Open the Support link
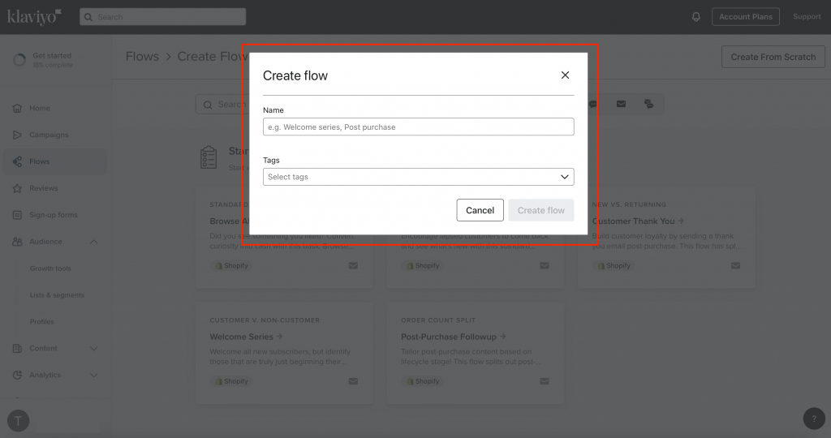This screenshot has width=831, height=438. (807, 17)
